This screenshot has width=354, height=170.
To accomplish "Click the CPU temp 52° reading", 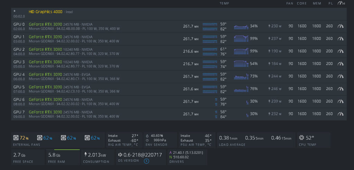I will [310, 138].
